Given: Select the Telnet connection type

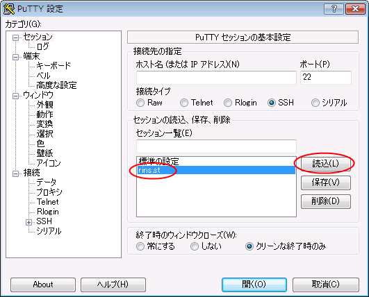Looking at the screenshot, I should coord(184,103).
